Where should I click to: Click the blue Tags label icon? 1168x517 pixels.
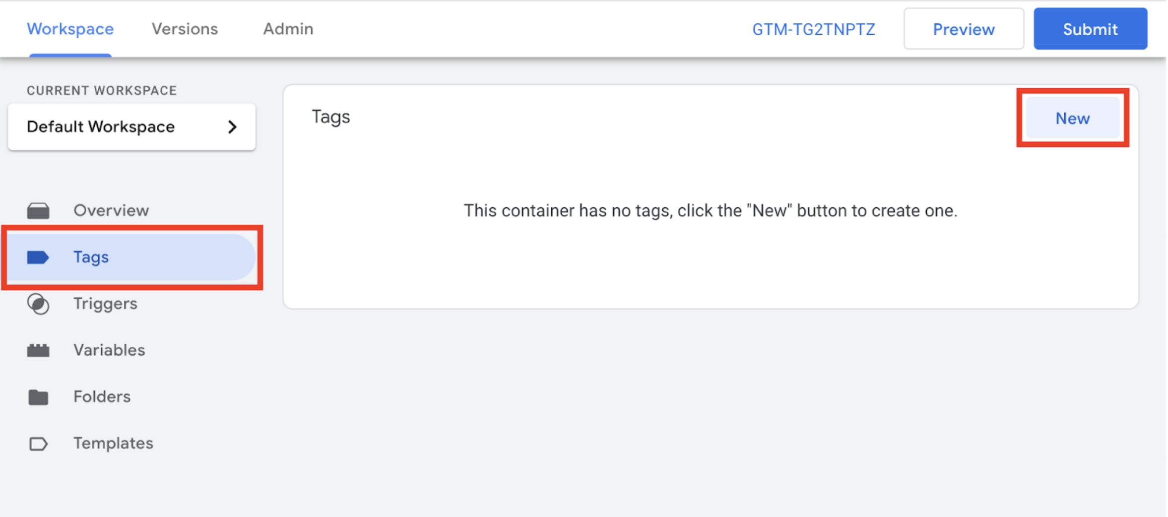tap(38, 257)
